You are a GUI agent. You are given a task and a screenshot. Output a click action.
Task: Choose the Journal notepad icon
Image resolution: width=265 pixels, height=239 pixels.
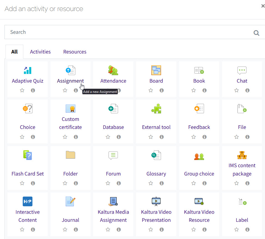(70, 201)
